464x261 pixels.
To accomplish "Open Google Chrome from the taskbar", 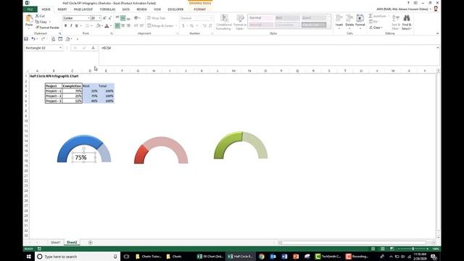I will coord(262,257).
